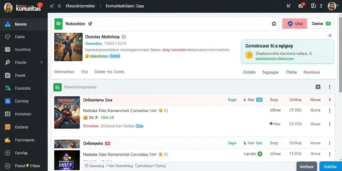342x171 pixels.
Task: Open the Nemns sidebar item
Action: tap(24, 24)
